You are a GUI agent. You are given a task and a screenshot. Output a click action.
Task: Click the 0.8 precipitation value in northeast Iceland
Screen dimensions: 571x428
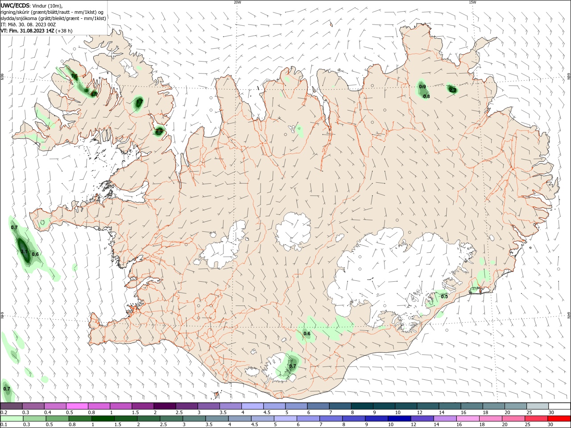pos(426,96)
